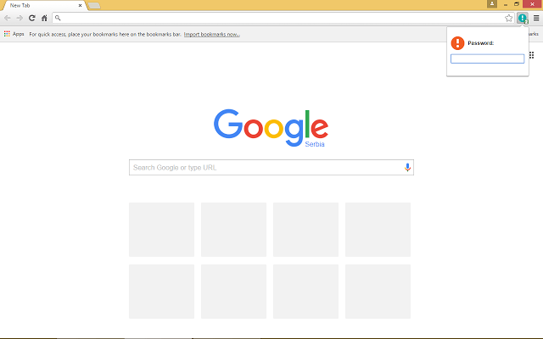Select the New Tab tab
Viewport: 543px width, 339px height.
(38, 5)
